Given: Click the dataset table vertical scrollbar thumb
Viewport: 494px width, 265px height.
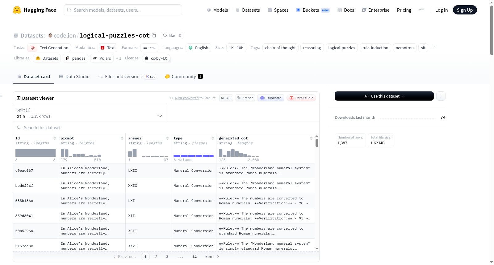Looking at the screenshot, I should (317, 143).
